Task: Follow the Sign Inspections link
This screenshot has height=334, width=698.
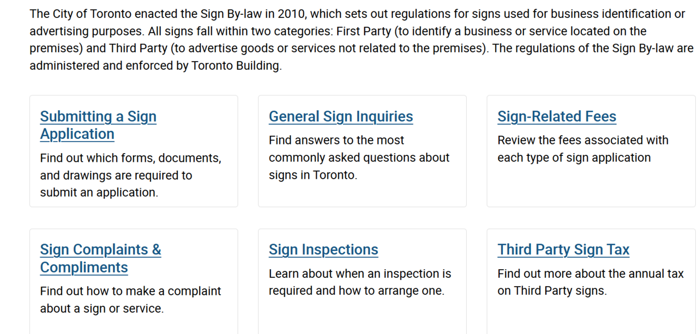Action: point(323,250)
